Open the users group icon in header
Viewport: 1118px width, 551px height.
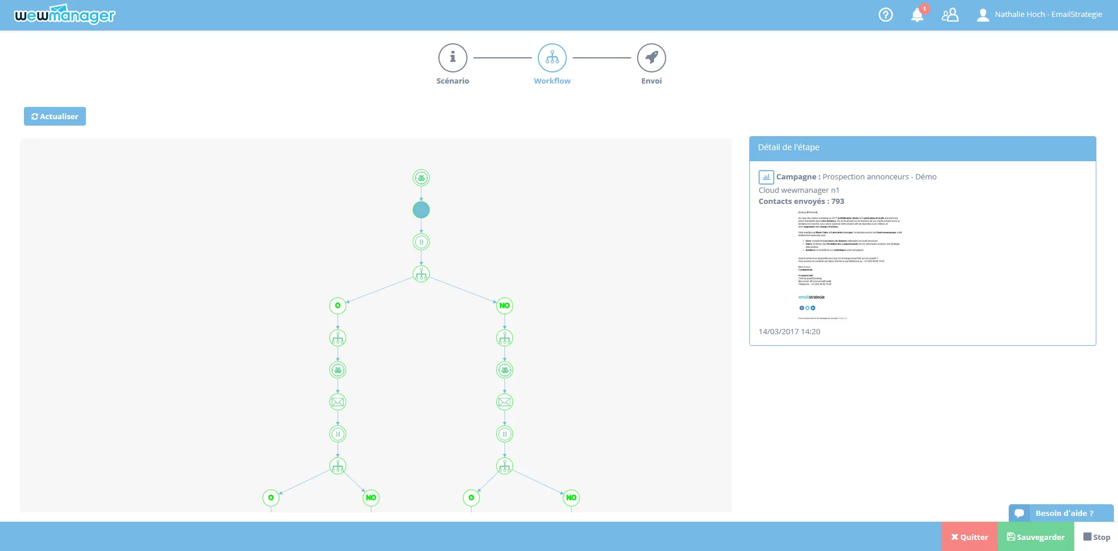pyautogui.click(x=950, y=15)
